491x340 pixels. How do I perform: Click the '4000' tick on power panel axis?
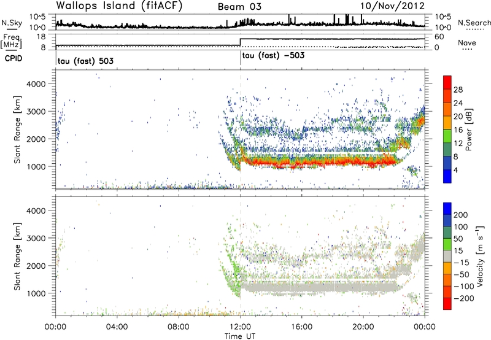[x=36, y=84]
